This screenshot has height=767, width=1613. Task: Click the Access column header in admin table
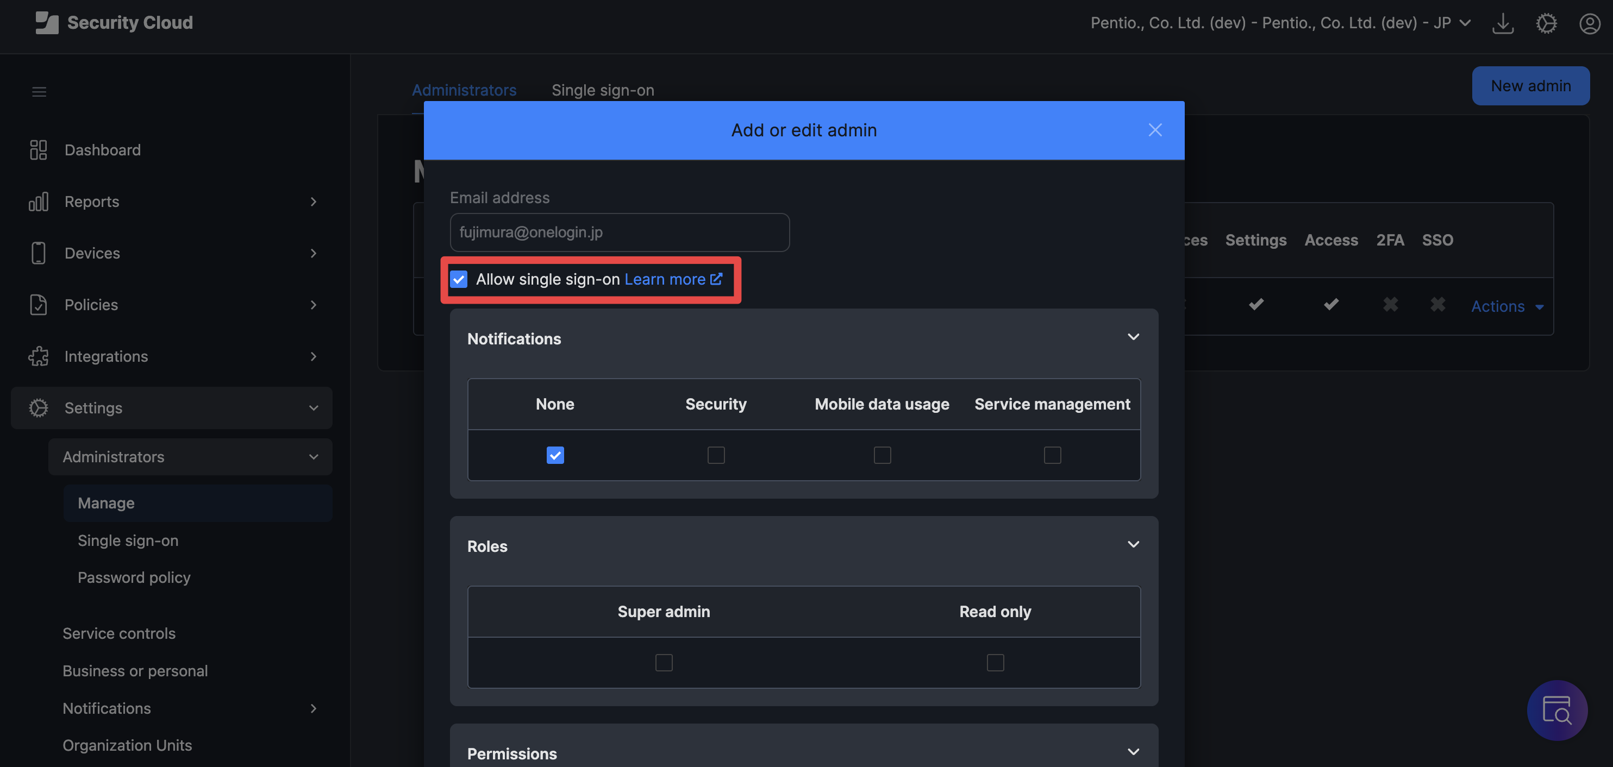click(1331, 240)
